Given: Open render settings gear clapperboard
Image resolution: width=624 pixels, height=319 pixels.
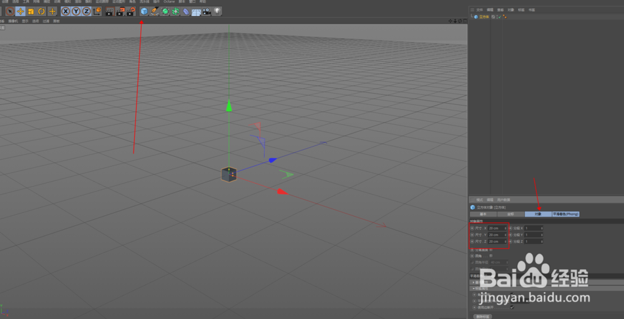Looking at the screenshot, I should point(131,12).
